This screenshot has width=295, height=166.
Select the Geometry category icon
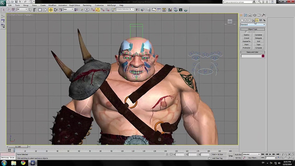(242, 20)
